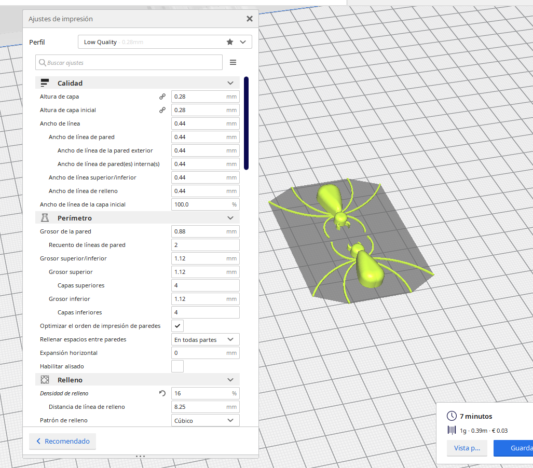
Task: Edit Grosor inferior value field
Action: click(x=206, y=299)
